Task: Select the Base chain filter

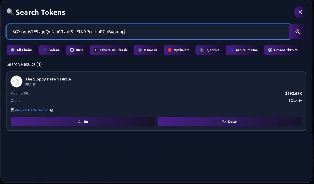Action: pyautogui.click(x=77, y=50)
